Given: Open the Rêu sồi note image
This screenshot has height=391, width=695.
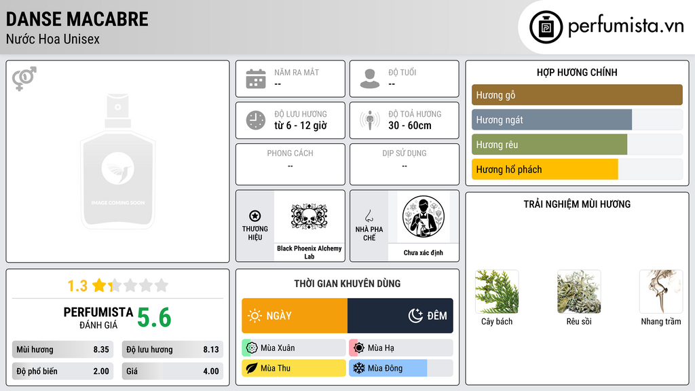Looking at the screenshot, I should pos(579,292).
